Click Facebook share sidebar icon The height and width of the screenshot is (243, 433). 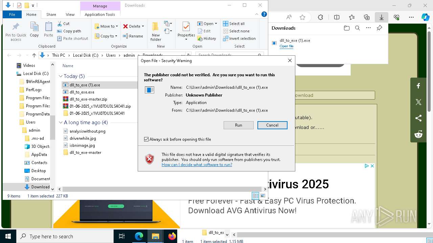coord(418,86)
